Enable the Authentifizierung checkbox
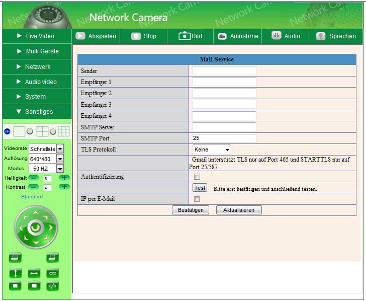The width and height of the screenshot is (366, 301). [197, 177]
